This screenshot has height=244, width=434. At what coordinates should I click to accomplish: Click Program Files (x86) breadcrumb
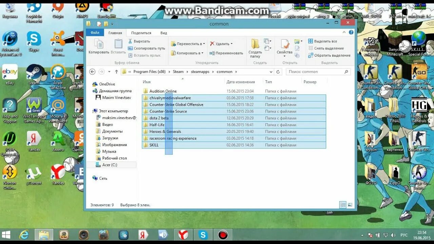point(150,72)
